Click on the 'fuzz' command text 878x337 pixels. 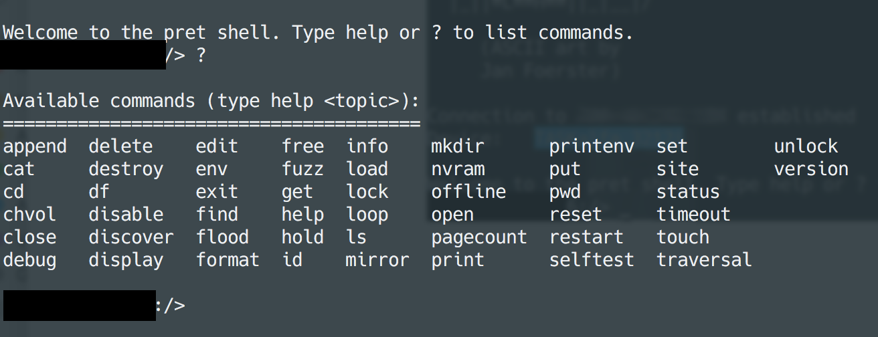pos(302,169)
